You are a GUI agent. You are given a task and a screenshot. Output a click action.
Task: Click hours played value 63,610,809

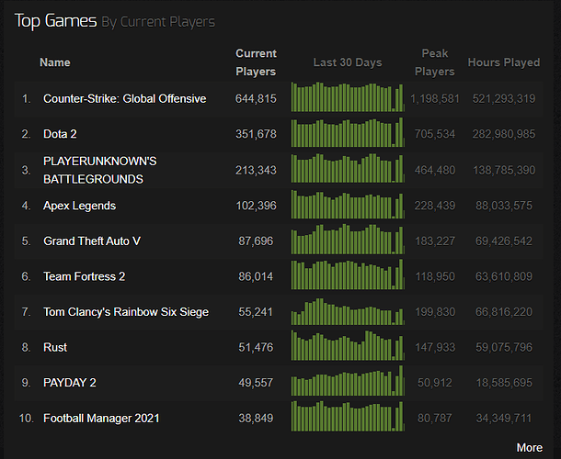[x=504, y=276]
